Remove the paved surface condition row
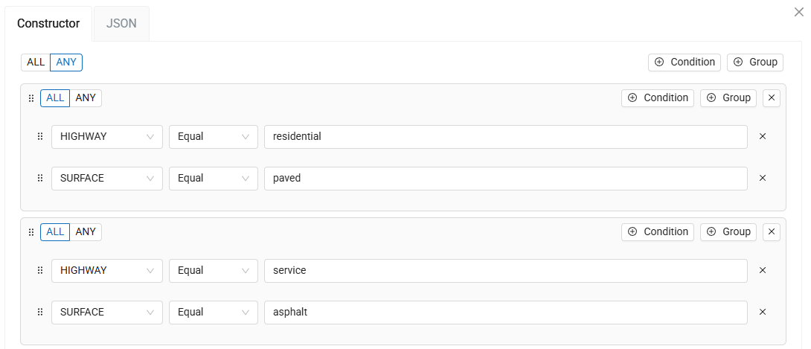Viewport: 811px width, 349px height. pos(762,178)
